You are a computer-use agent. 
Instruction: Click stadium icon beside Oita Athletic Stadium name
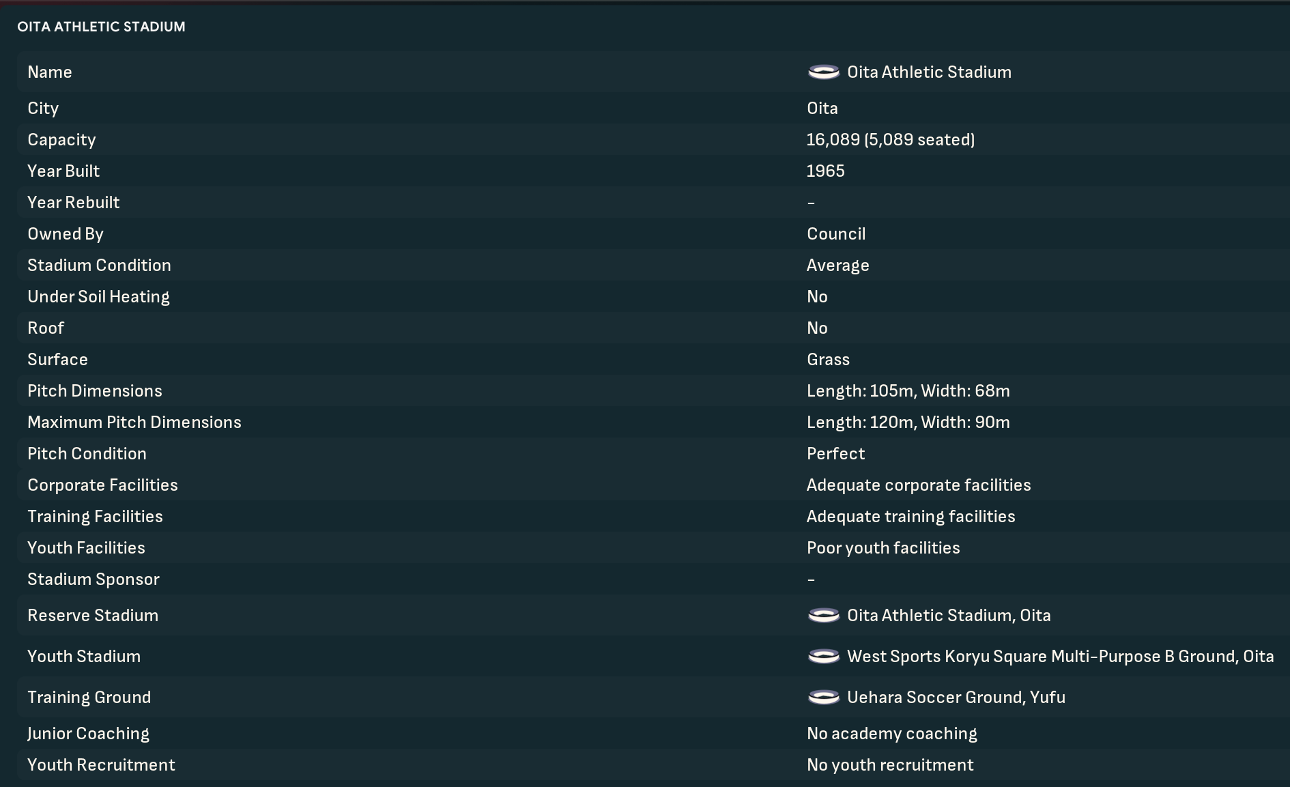[824, 72]
